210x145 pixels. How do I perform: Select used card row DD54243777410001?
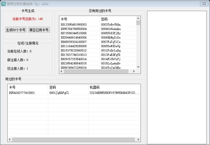tap(22, 93)
